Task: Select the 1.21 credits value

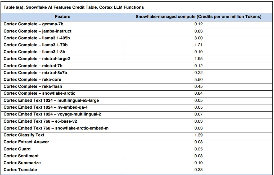Action: tap(198, 45)
